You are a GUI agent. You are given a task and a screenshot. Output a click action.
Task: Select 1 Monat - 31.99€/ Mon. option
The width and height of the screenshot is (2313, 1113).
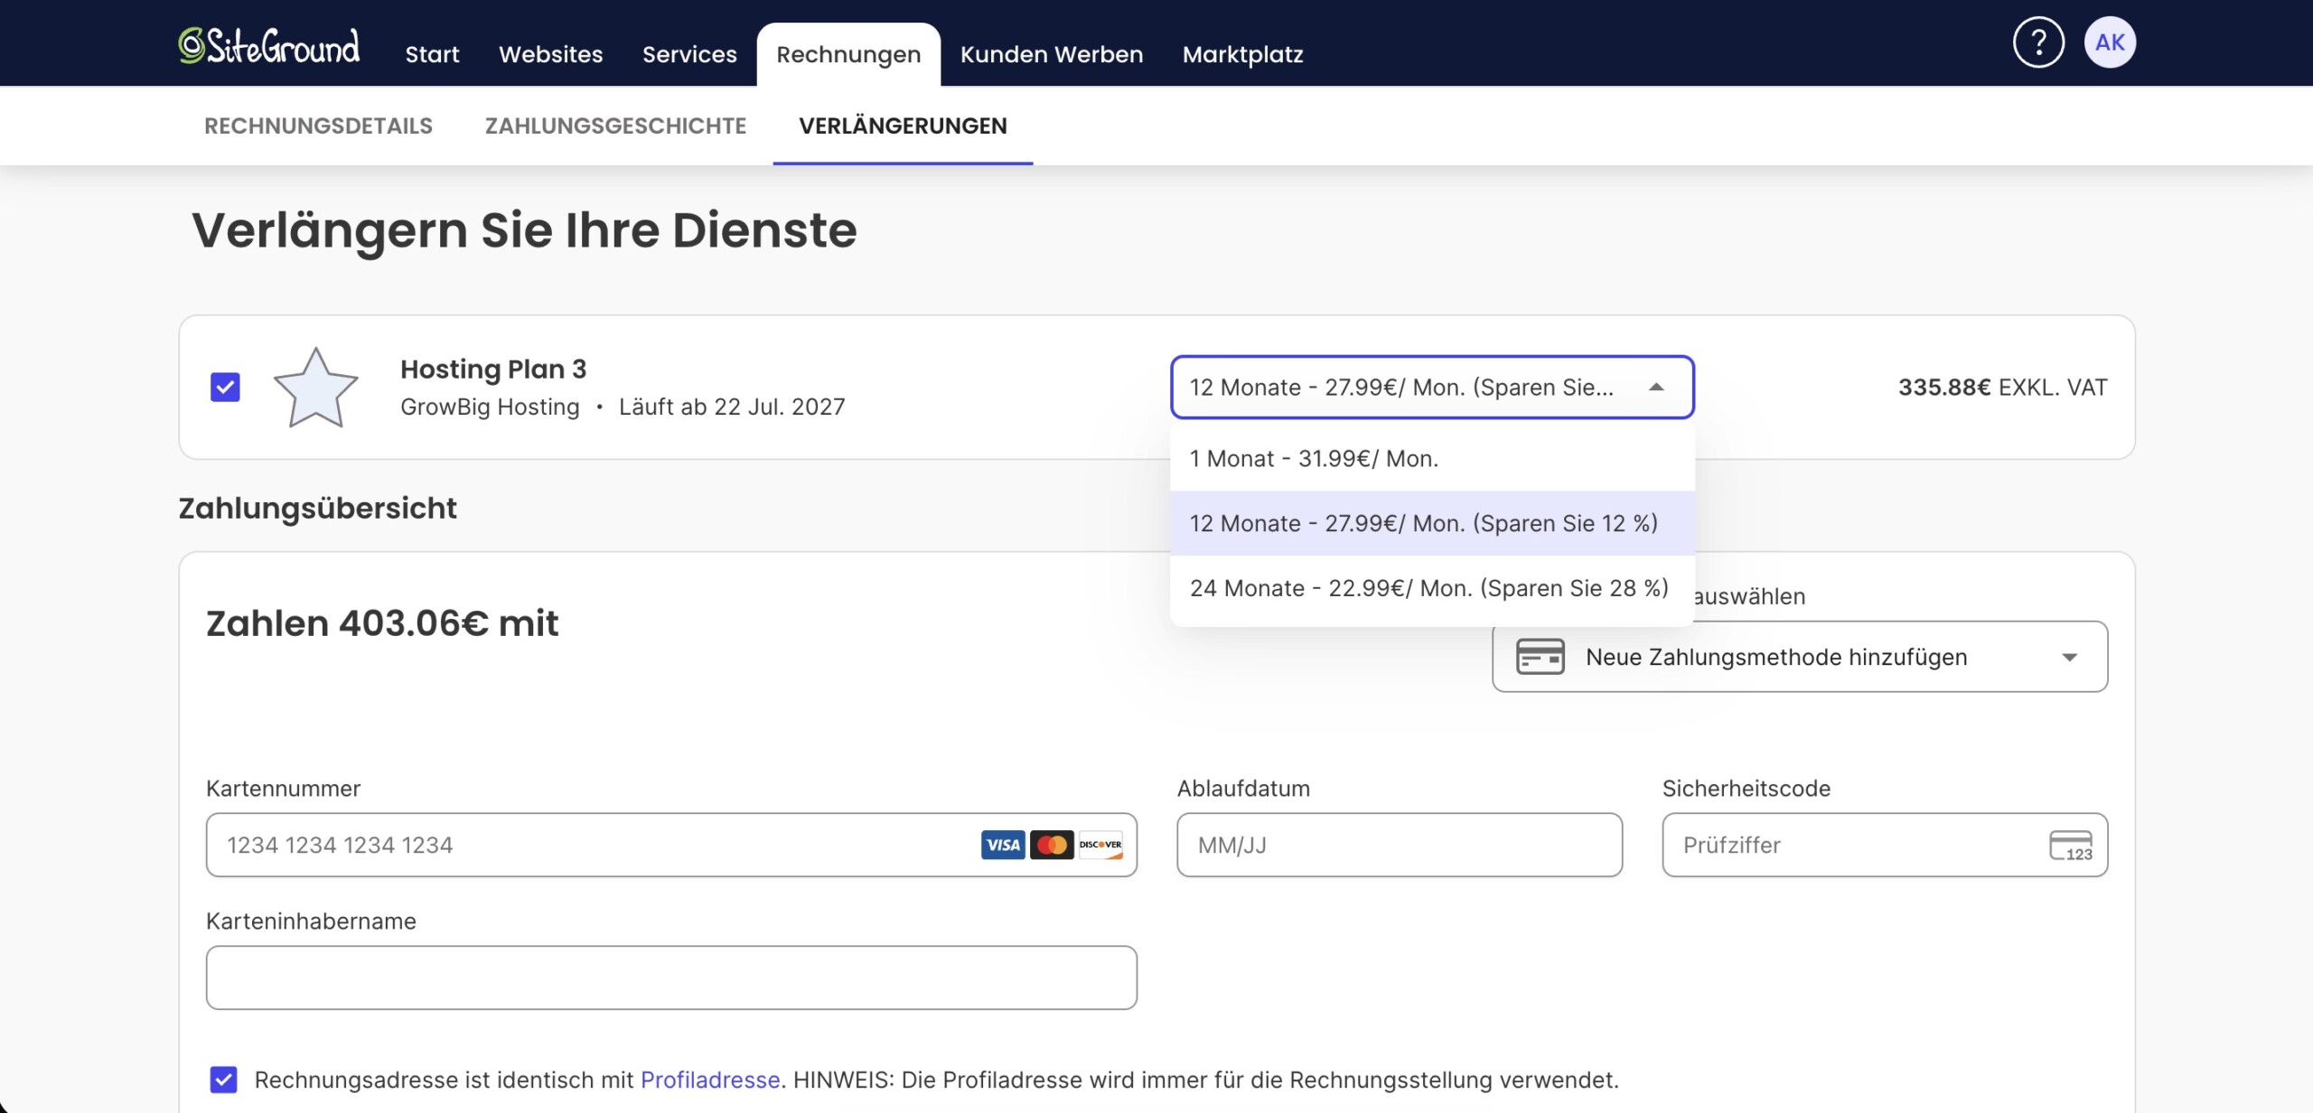click(1432, 459)
